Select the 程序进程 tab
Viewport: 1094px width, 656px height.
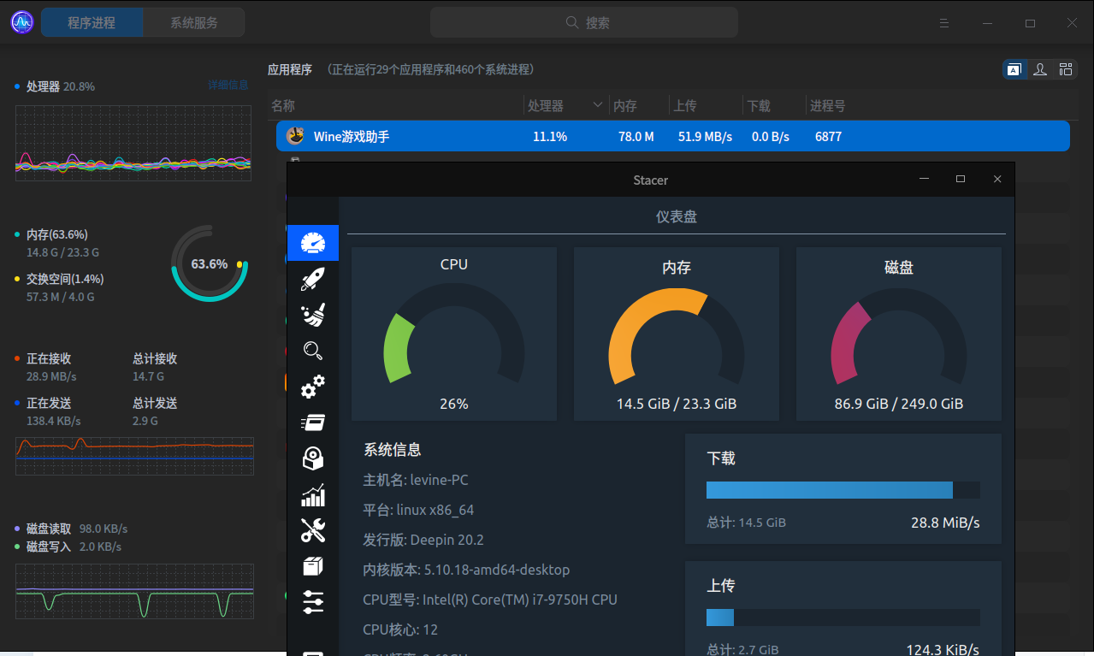[x=92, y=22]
